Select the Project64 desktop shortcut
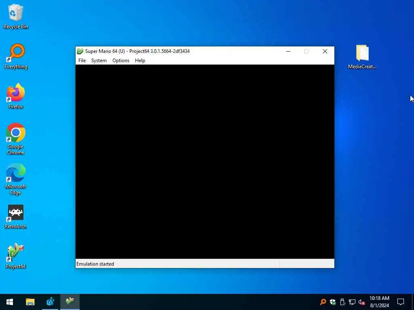 [16, 256]
